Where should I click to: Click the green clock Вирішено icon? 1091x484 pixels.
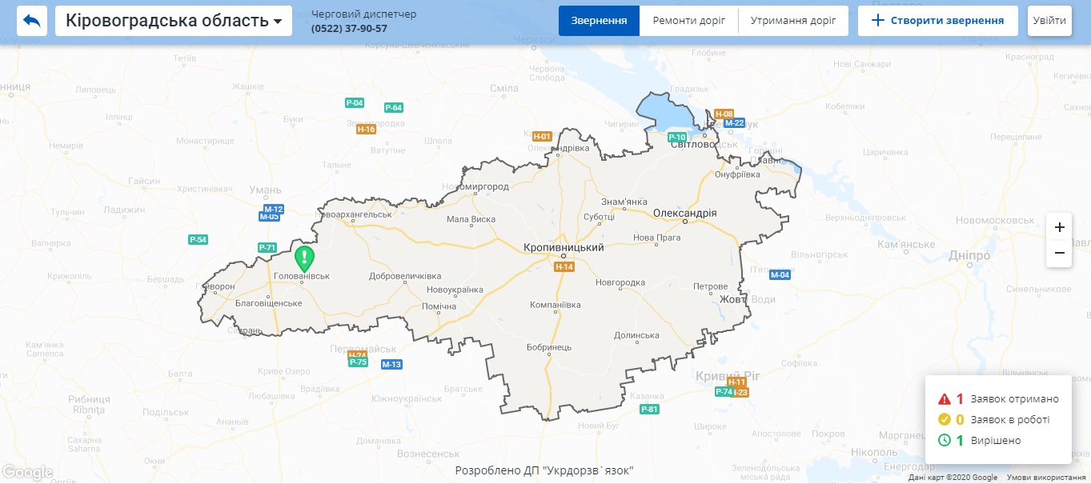[944, 440]
